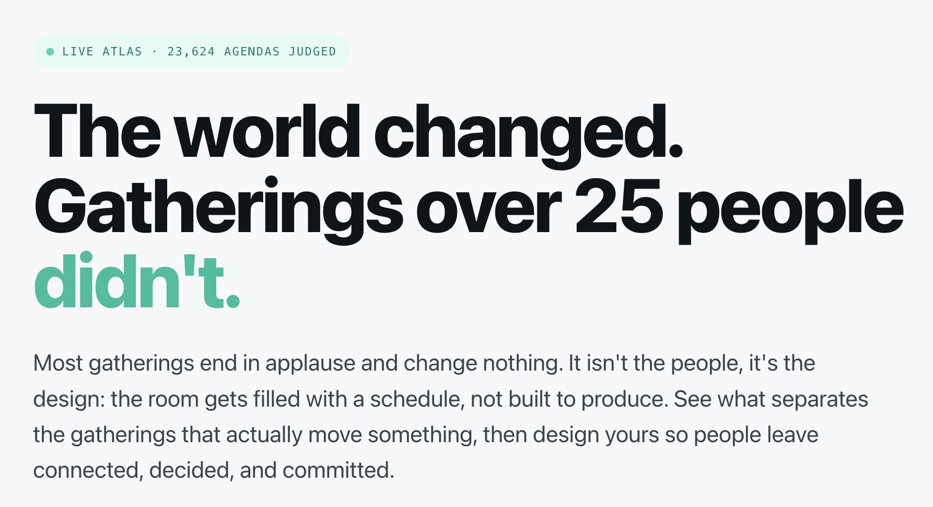Screen dimensions: 933x507
Task: Click the phrase "See what separates"
Action: pos(771,399)
